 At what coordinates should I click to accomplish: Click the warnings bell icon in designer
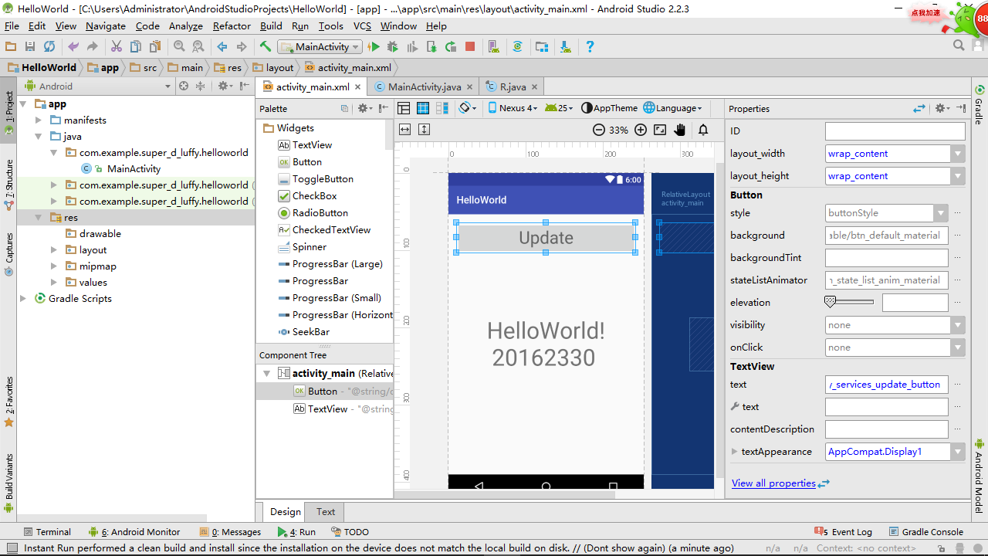[703, 130]
